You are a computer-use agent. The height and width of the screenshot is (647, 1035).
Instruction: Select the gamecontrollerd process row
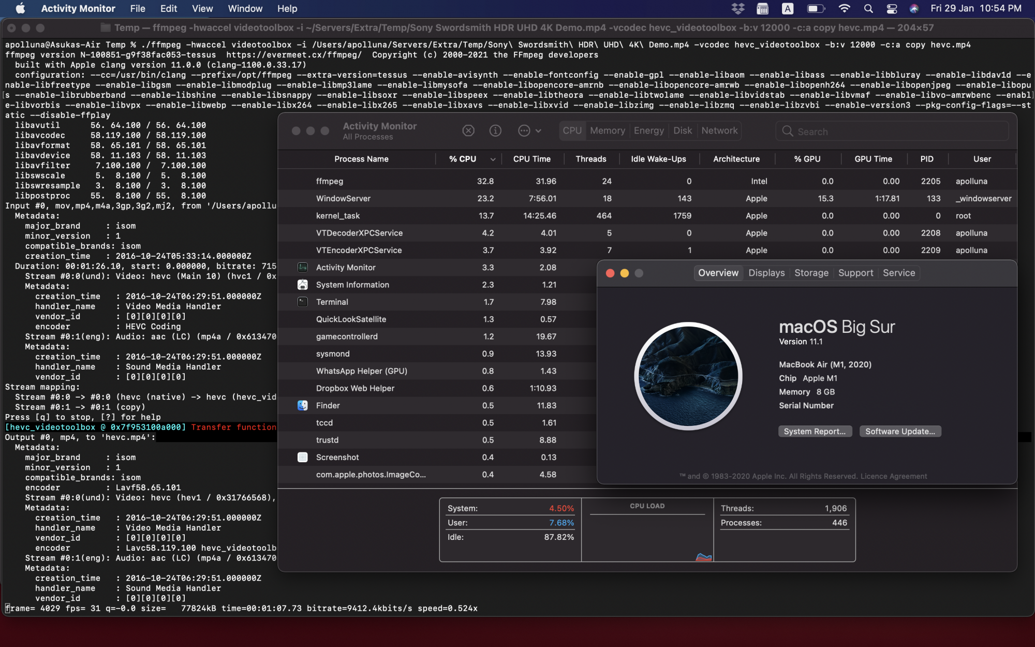point(437,336)
